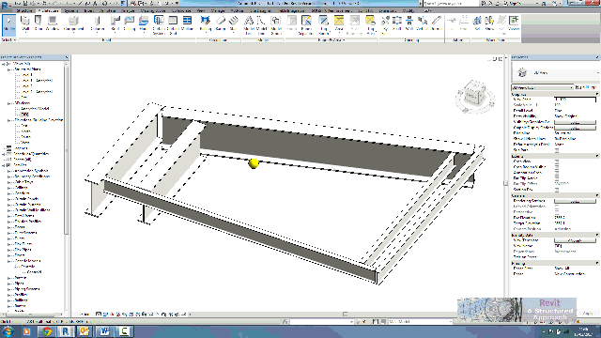Image resolution: width=601 pixels, height=338 pixels.
Task: Click Edit for Rendering Settings
Action: point(575,201)
